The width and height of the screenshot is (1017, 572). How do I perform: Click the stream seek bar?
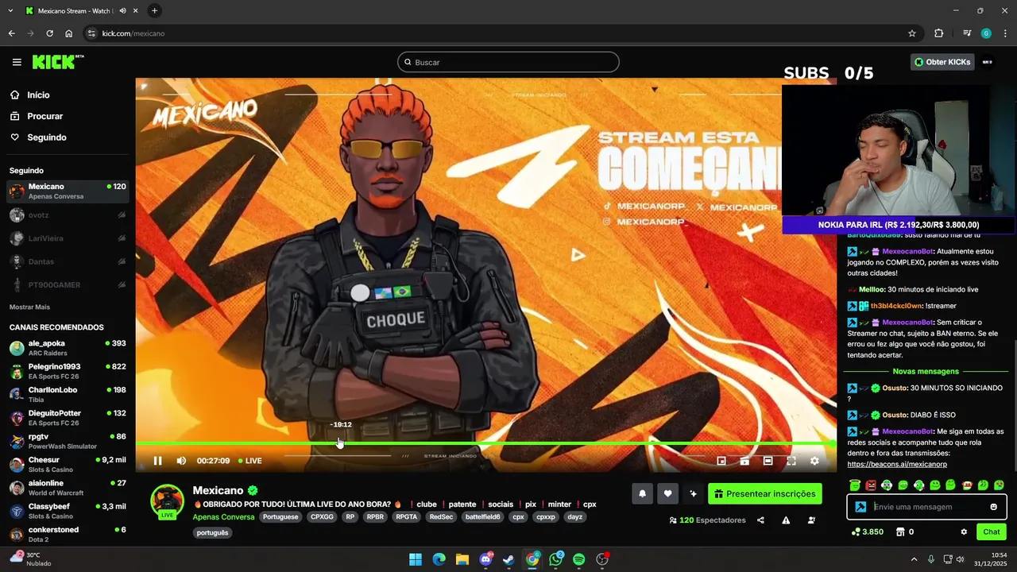[x=485, y=443]
